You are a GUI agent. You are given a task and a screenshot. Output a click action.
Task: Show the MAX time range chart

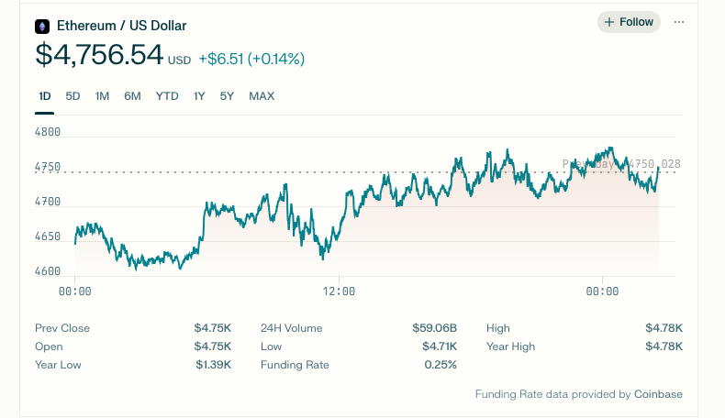[x=262, y=96]
